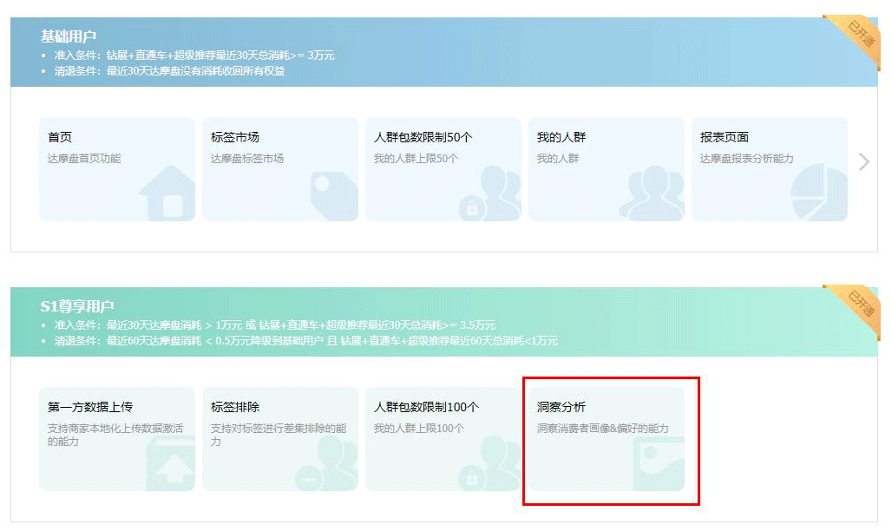Go to the 报表页面 card title
Image resolution: width=892 pixels, height=531 pixels.
[724, 137]
